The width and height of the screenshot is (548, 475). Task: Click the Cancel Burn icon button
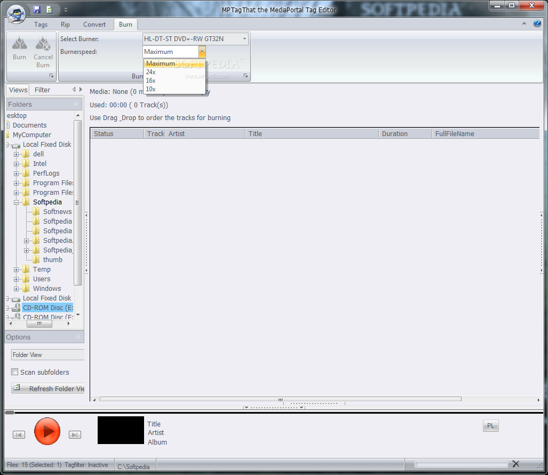click(x=43, y=52)
